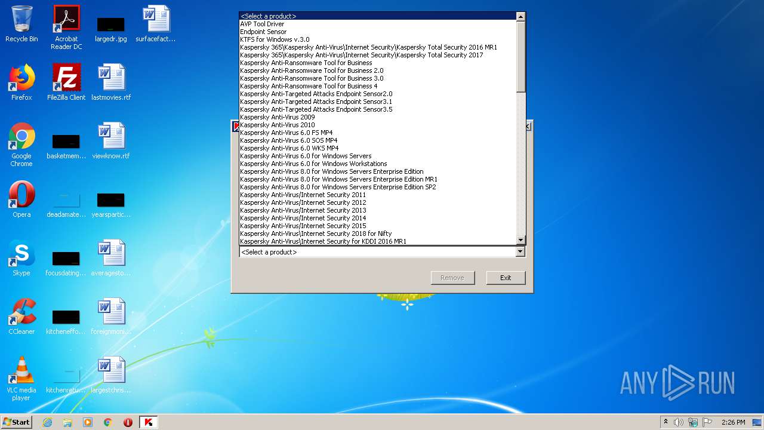Open the Google Chrome desktop shortcut
Image resolution: width=764 pixels, height=430 pixels.
(x=21, y=145)
